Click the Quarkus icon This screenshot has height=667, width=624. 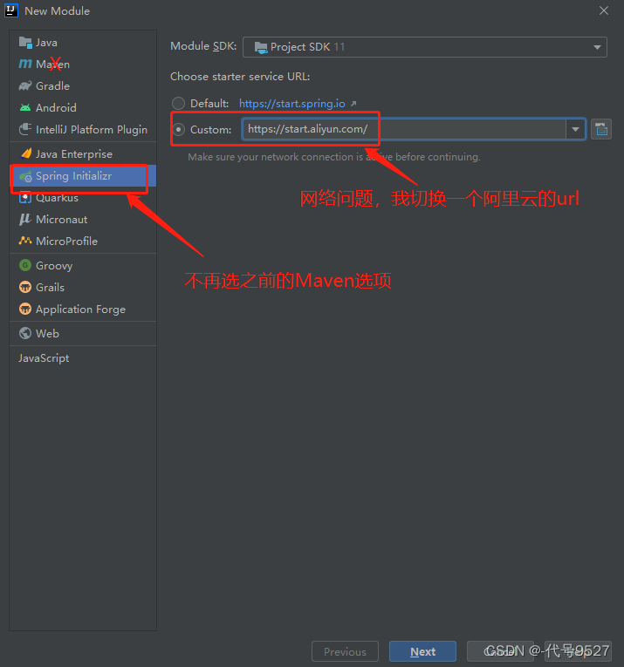click(x=25, y=198)
